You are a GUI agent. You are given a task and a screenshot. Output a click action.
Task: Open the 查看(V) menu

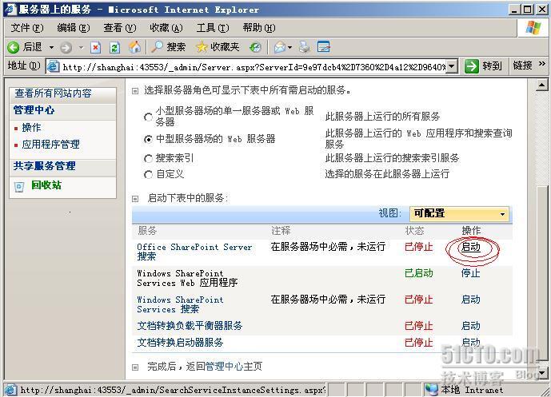click(x=120, y=28)
